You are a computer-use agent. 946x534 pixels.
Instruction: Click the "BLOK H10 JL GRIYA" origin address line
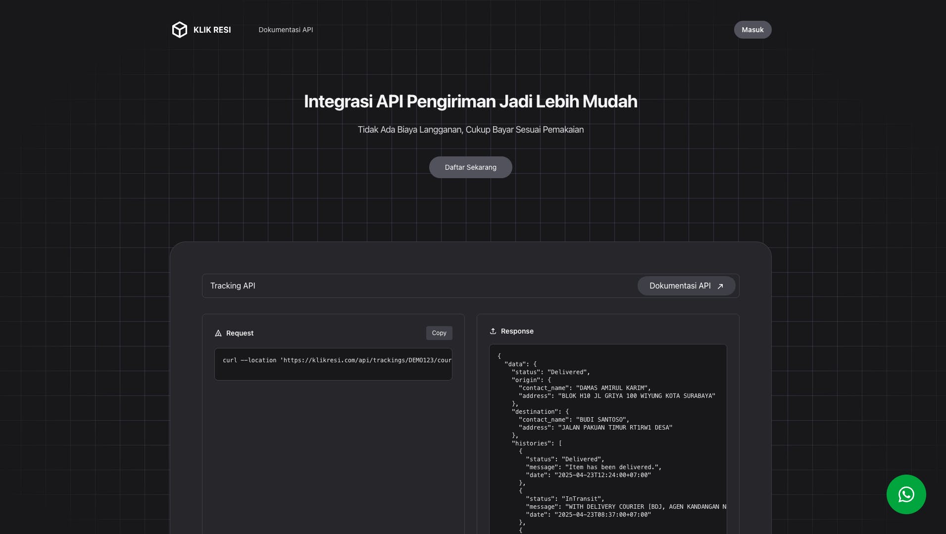click(x=617, y=396)
